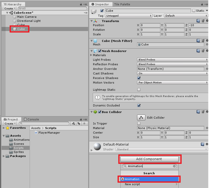Open Reflection Probes dropdown
Screen dimensions: 209x188
pos(173,64)
